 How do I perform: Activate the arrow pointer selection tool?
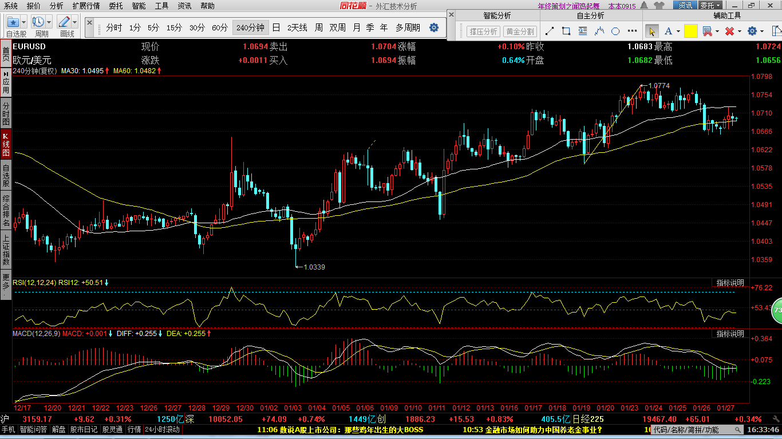point(651,31)
